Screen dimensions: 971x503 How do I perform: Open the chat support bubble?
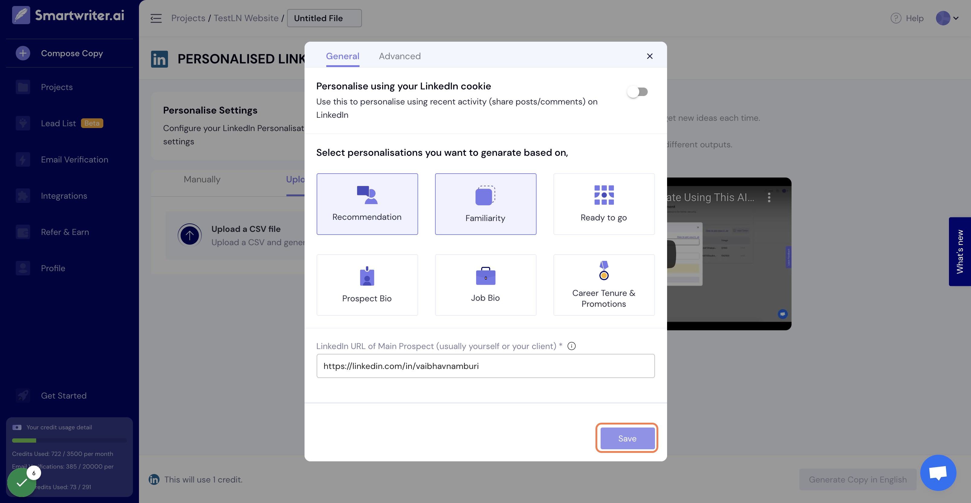point(938,473)
